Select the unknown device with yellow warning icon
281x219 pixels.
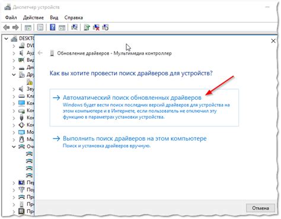(x=30, y=82)
